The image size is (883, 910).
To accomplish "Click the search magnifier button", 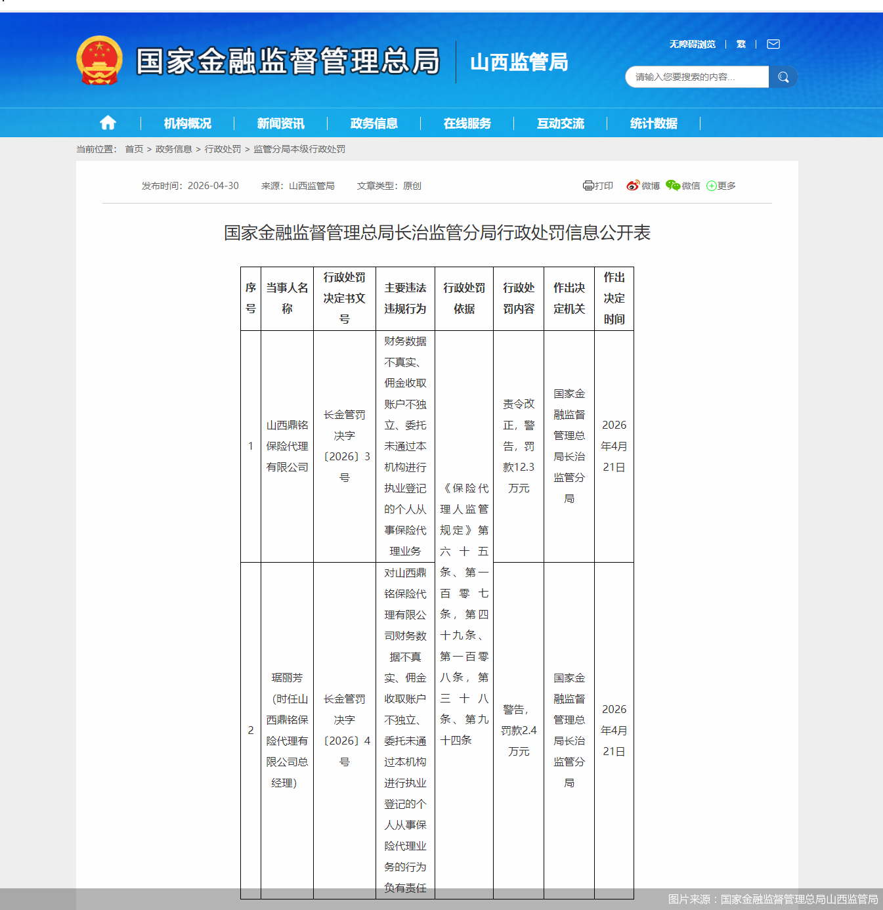I will pos(783,77).
